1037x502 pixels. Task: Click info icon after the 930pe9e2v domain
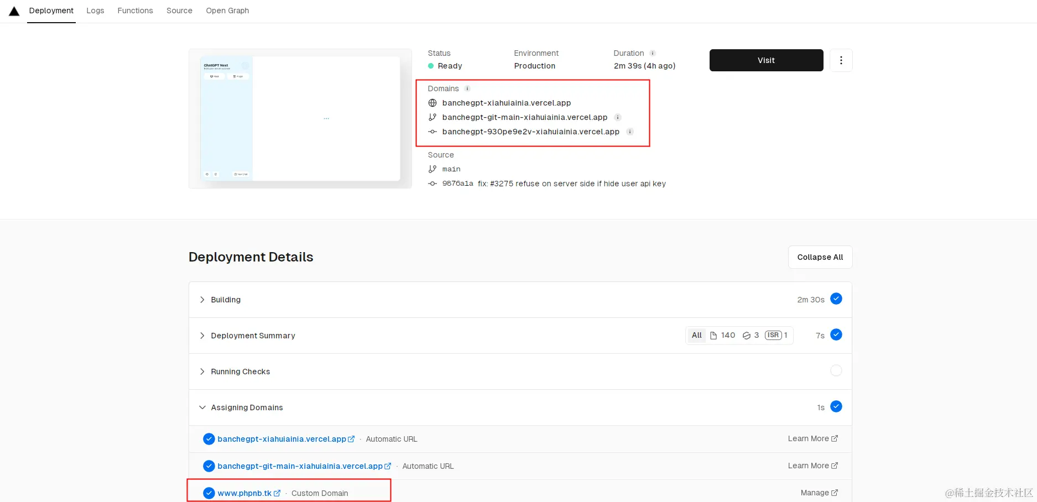(x=630, y=132)
